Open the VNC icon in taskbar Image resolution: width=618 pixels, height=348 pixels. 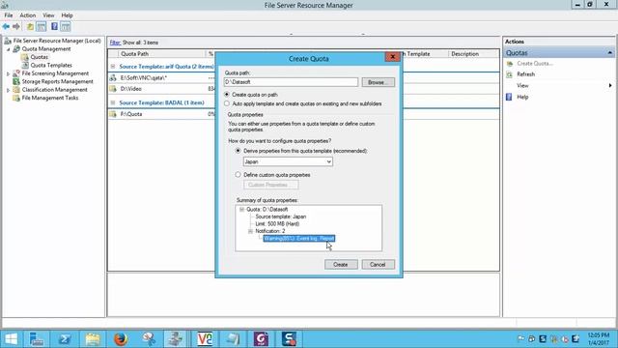point(205,339)
